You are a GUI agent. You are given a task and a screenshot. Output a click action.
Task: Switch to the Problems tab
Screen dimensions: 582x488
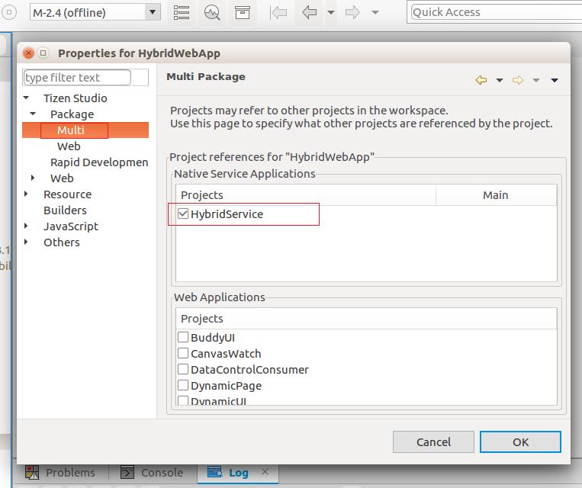pyautogui.click(x=69, y=473)
